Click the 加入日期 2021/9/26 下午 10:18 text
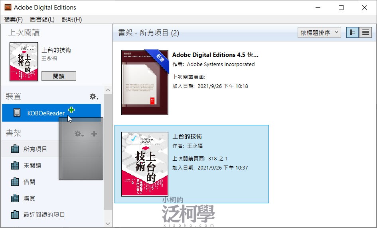Image resolution: width=377 pixels, height=228 pixels. coord(210,86)
